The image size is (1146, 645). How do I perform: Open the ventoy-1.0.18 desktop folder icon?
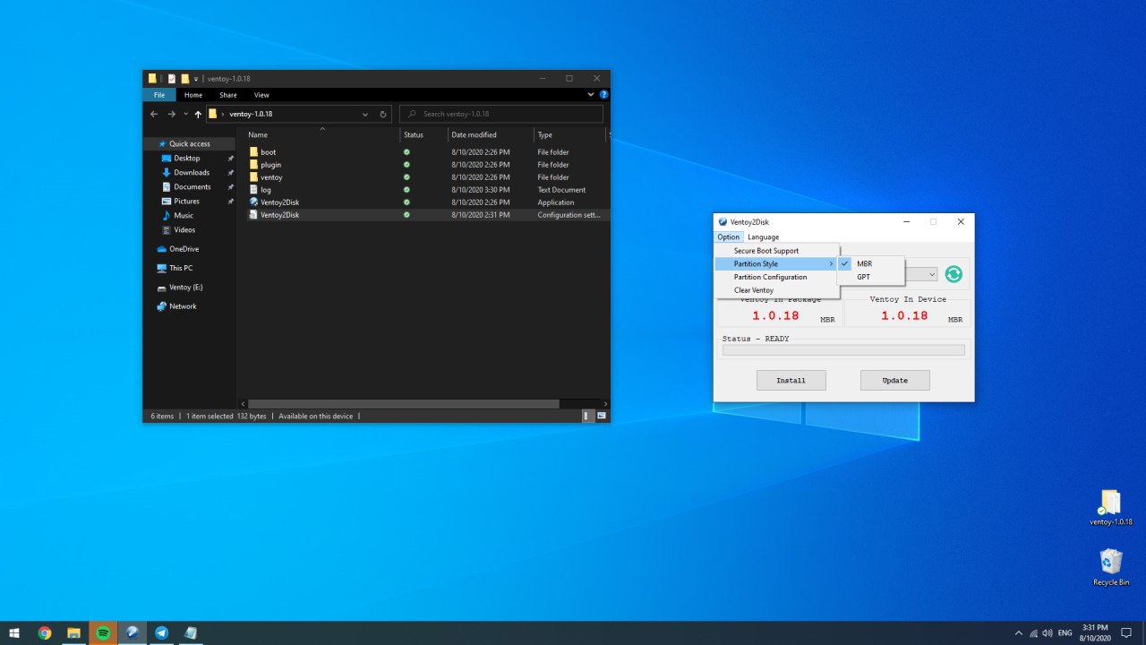(1110, 508)
